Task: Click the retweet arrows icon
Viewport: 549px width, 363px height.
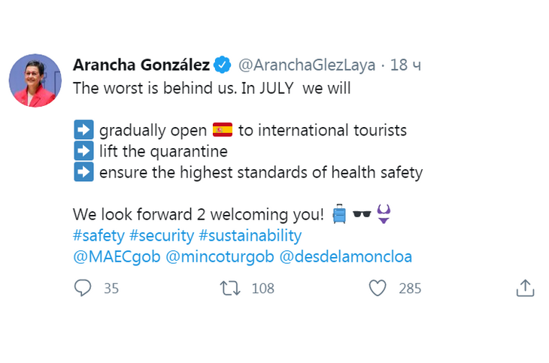Action: (x=229, y=288)
